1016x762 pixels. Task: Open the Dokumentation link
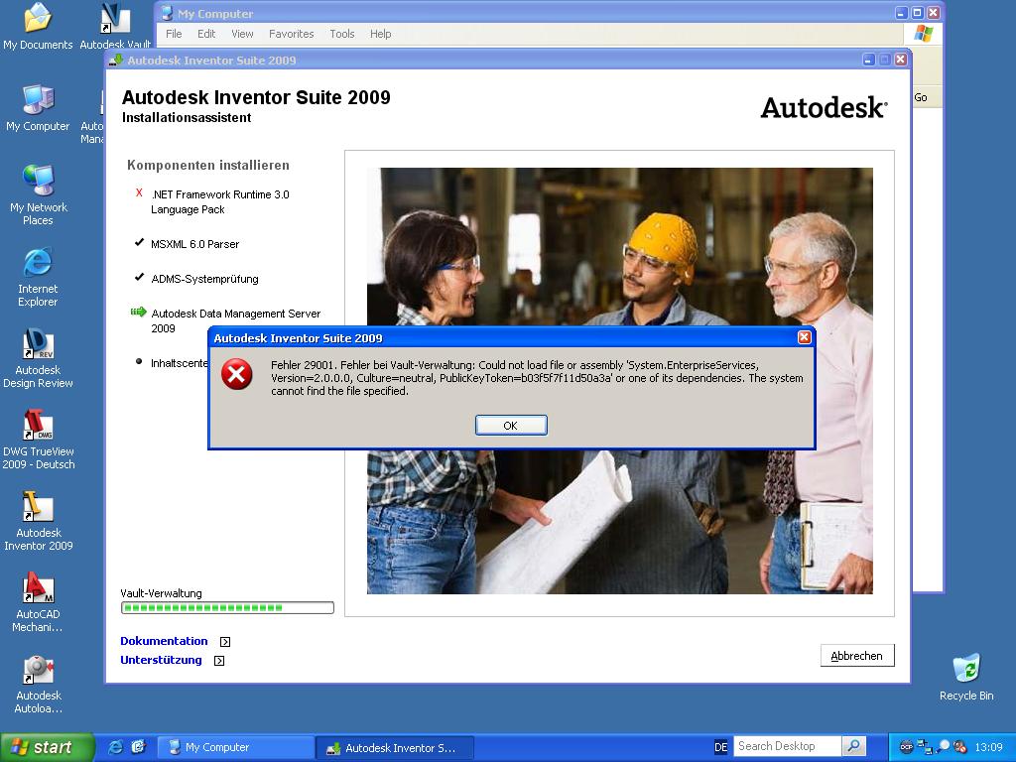(164, 641)
